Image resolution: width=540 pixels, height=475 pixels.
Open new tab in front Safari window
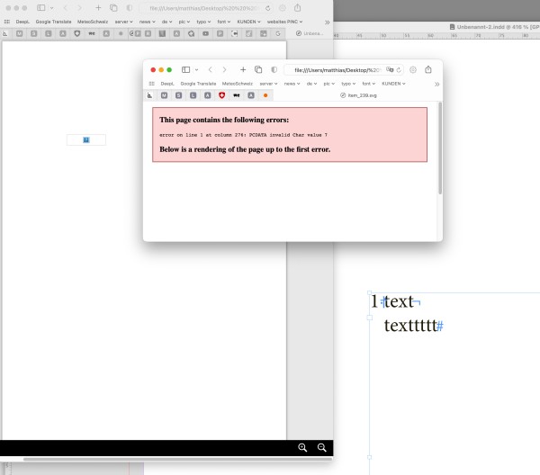(243, 69)
